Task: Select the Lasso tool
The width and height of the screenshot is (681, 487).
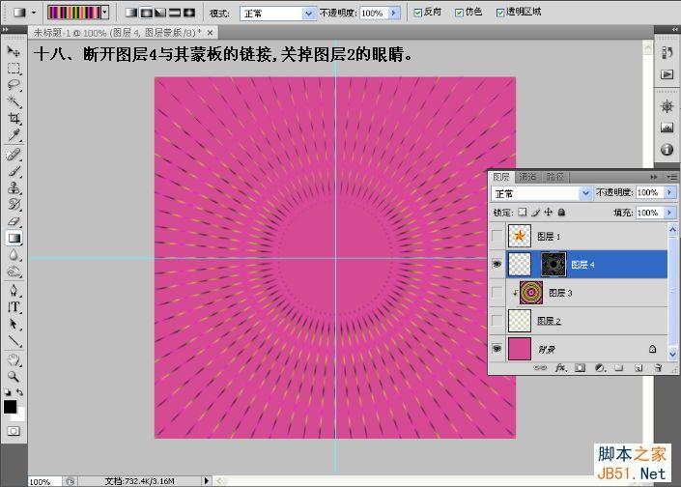Action: coord(14,85)
